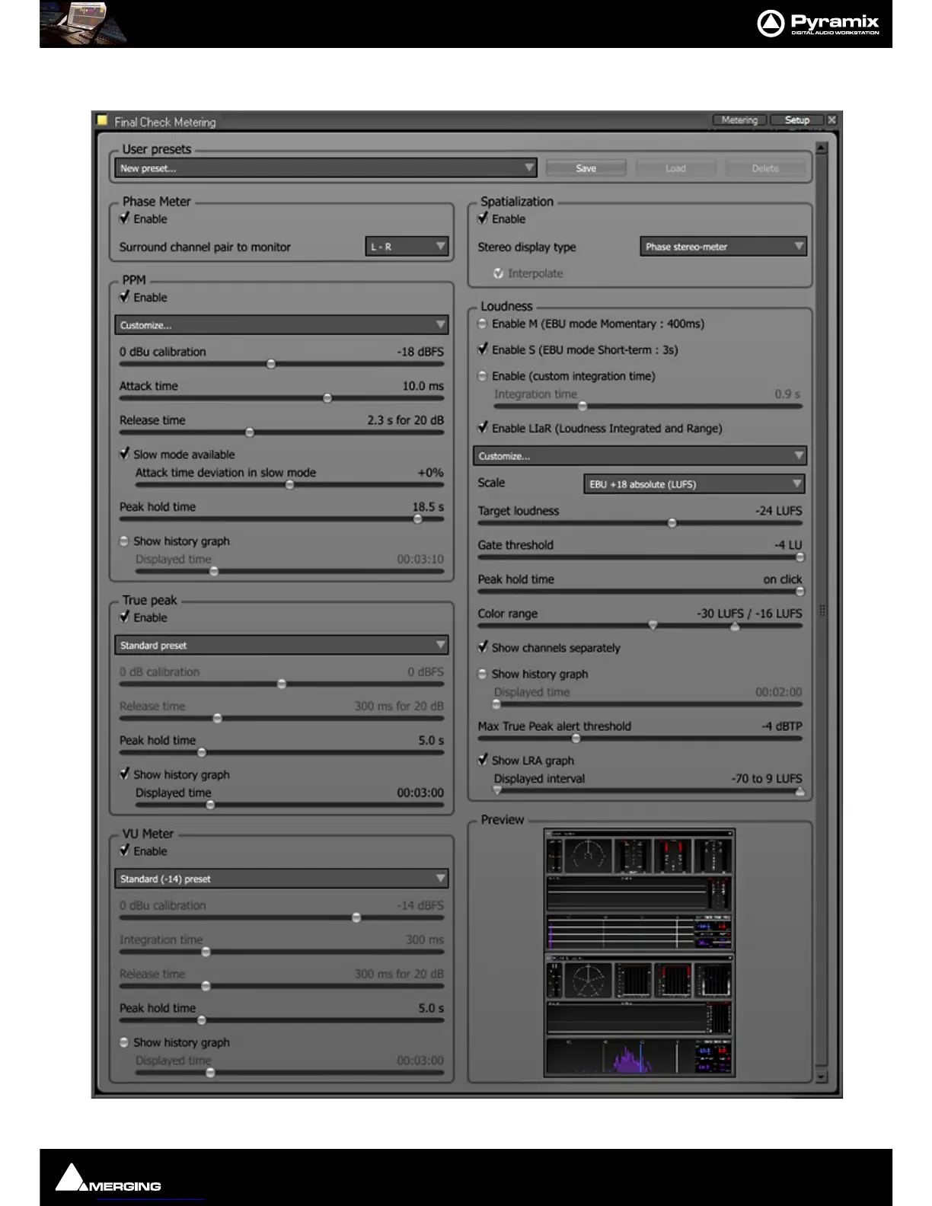The image size is (932, 1206).
Task: Enable custom integration time loudness
Action: [x=483, y=376]
